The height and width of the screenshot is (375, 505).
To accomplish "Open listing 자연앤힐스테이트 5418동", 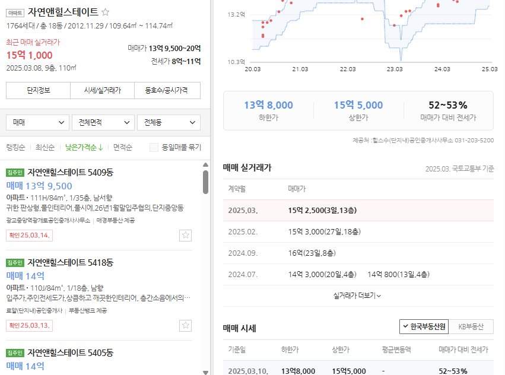I will (x=70, y=263).
